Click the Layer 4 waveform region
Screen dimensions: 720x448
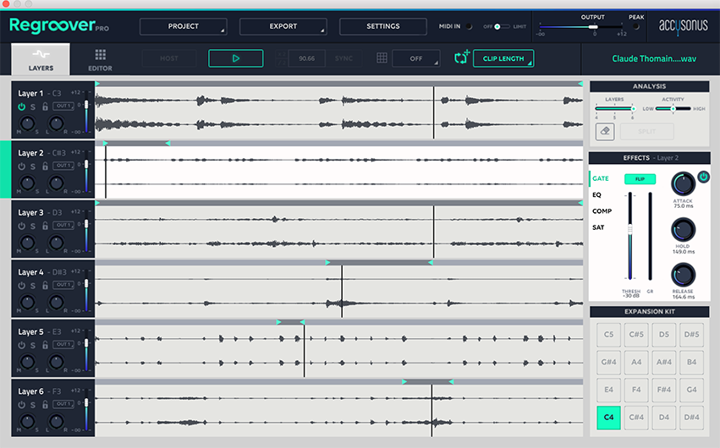pos(339,291)
